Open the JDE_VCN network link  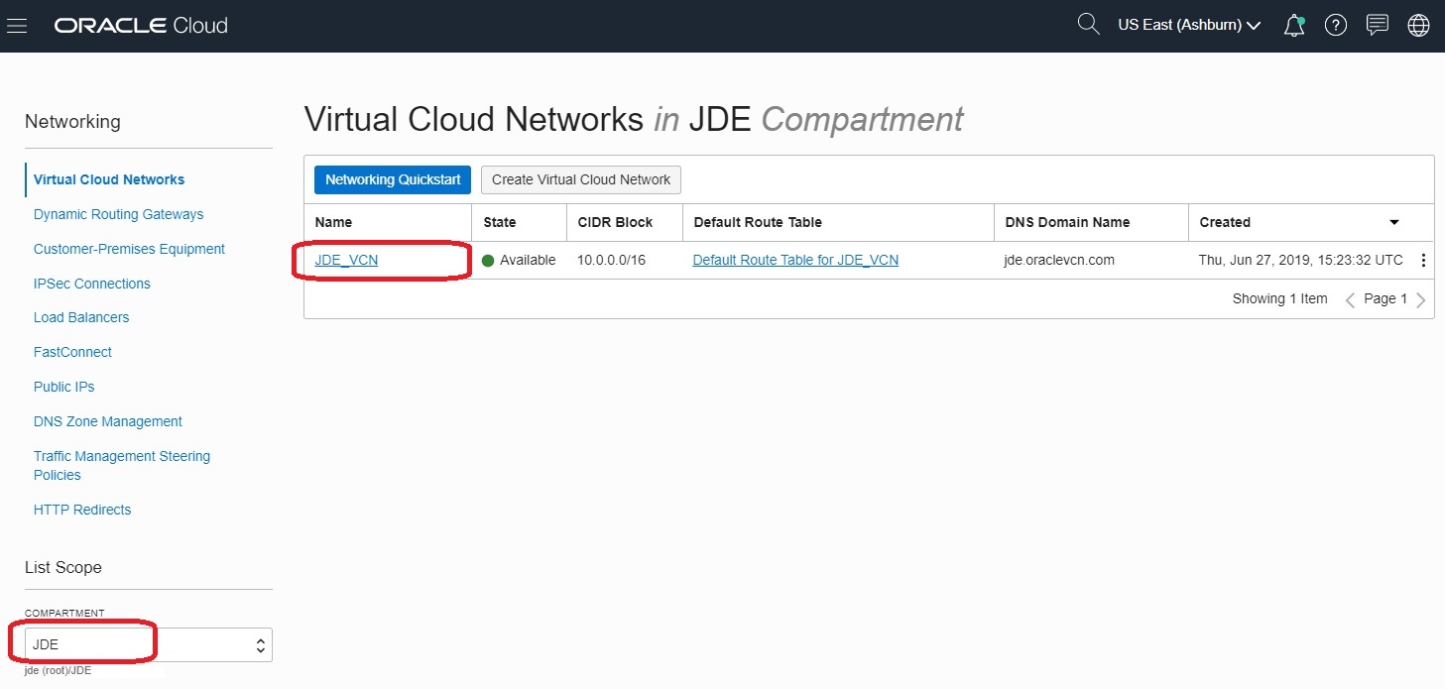346,260
